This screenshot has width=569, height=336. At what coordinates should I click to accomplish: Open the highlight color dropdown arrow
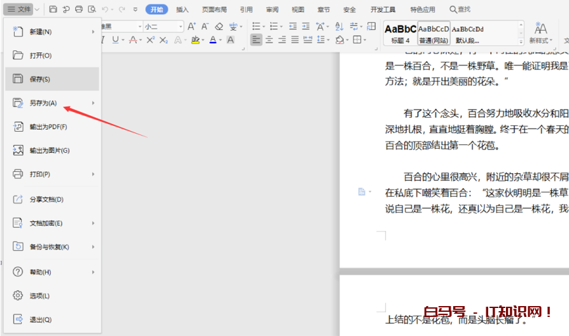tap(203, 40)
